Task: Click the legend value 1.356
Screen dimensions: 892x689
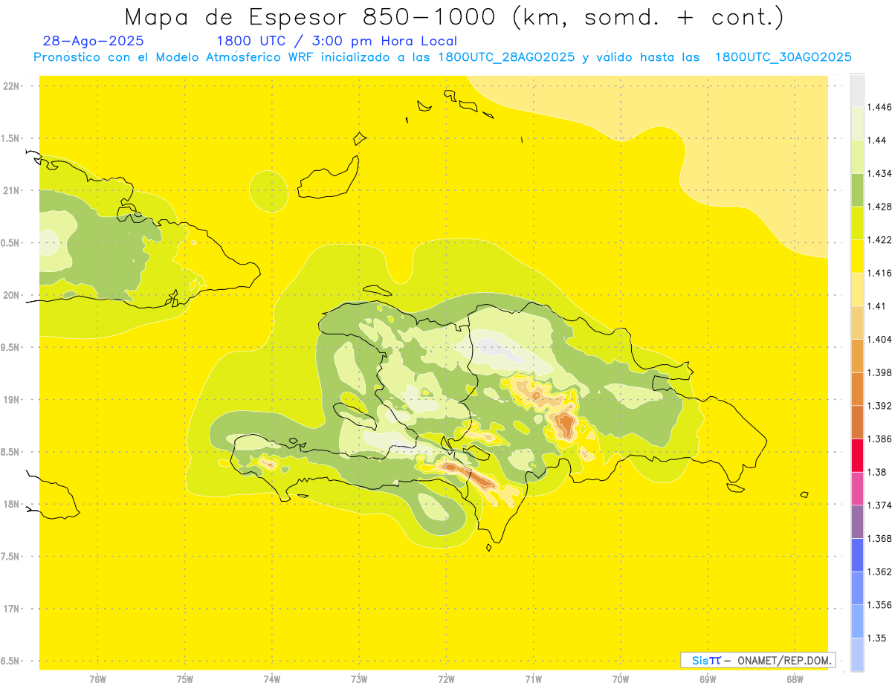Action: (x=879, y=605)
